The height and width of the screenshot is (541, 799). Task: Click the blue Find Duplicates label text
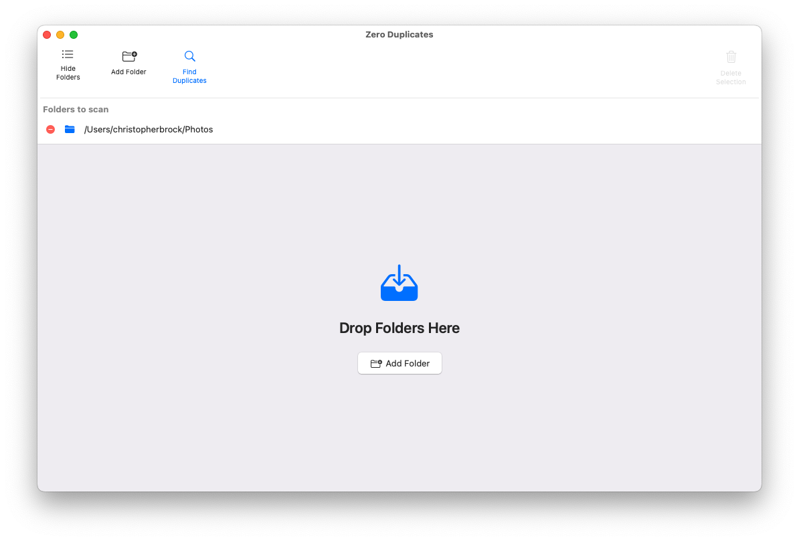click(x=189, y=76)
